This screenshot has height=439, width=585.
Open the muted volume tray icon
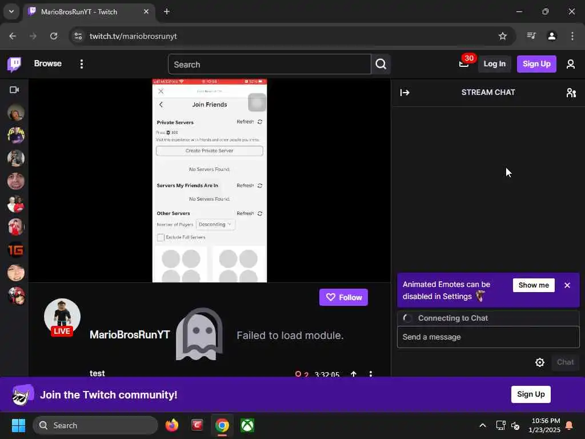tap(516, 425)
